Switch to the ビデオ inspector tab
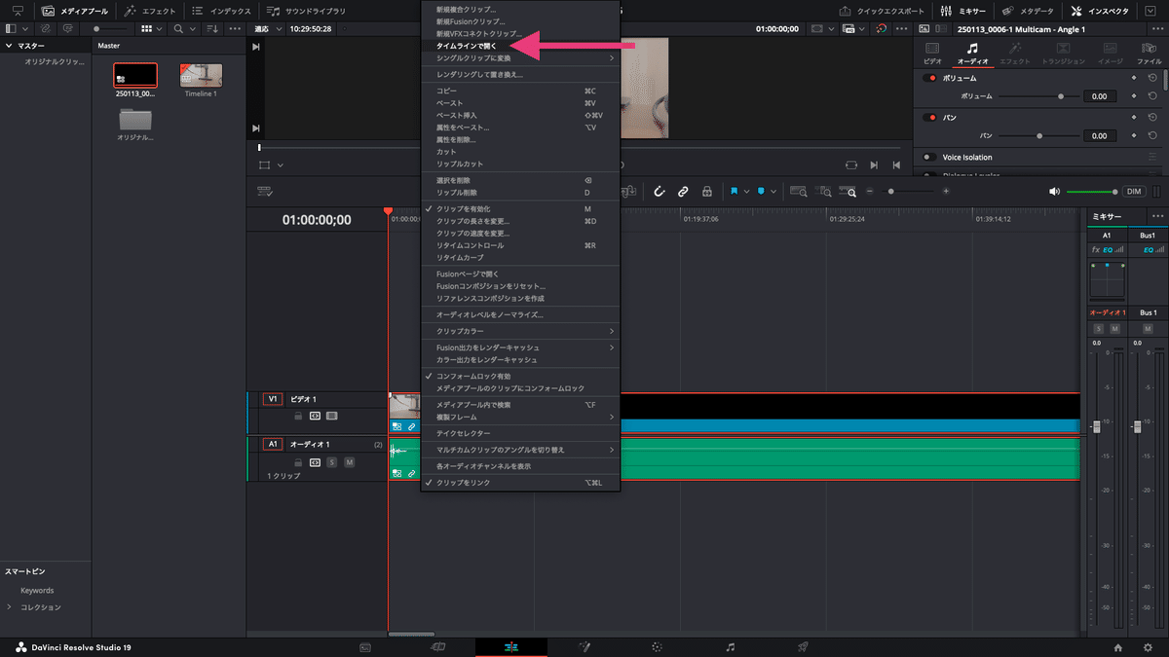 coord(932,53)
